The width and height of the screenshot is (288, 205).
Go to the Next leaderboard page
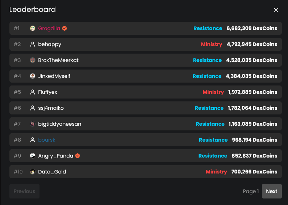click(x=271, y=191)
